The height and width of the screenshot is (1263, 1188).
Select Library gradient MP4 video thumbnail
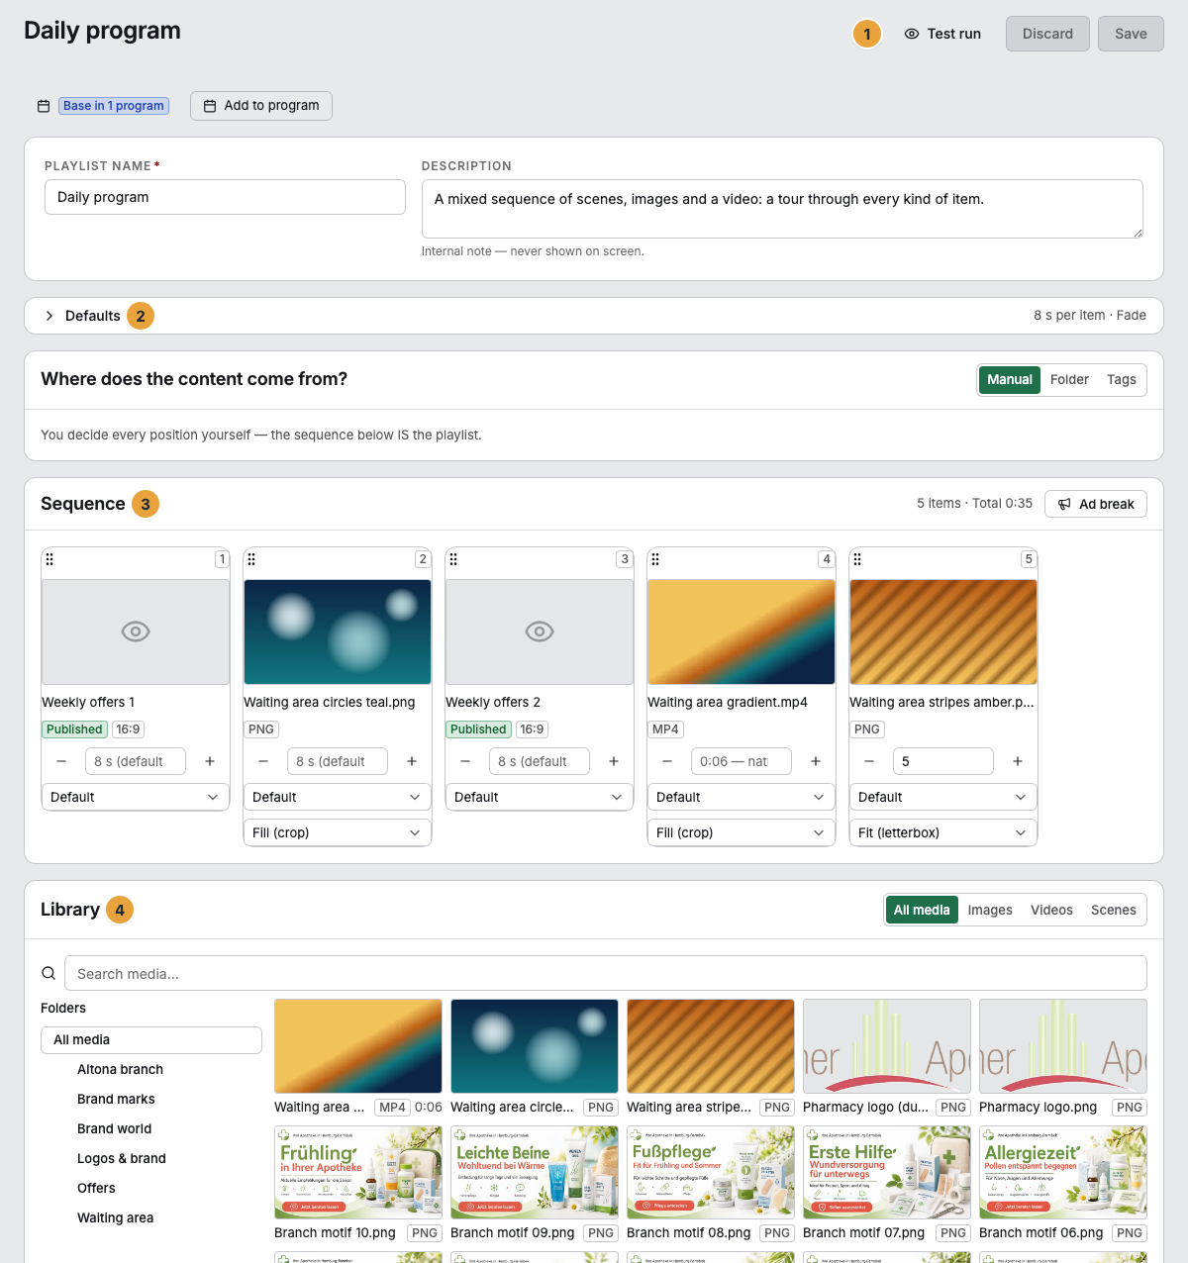pos(358,1046)
